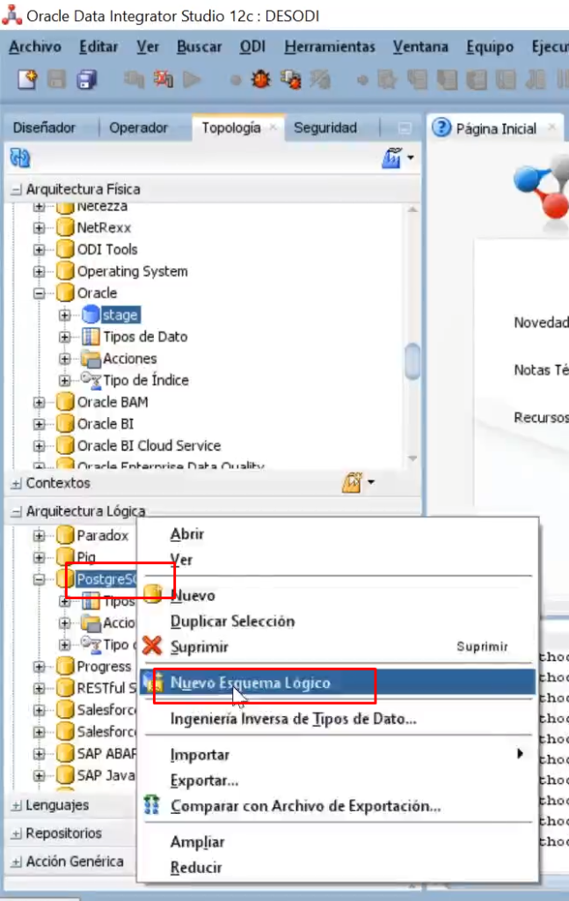Click the Paradox technology icon
Viewport: 569px width, 901px height.
point(65,535)
